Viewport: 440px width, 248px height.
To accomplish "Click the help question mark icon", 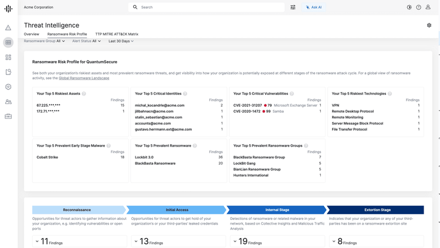I will [418, 8].
